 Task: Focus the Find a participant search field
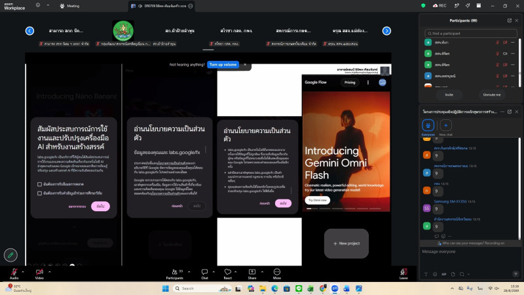pyautogui.click(x=471, y=33)
